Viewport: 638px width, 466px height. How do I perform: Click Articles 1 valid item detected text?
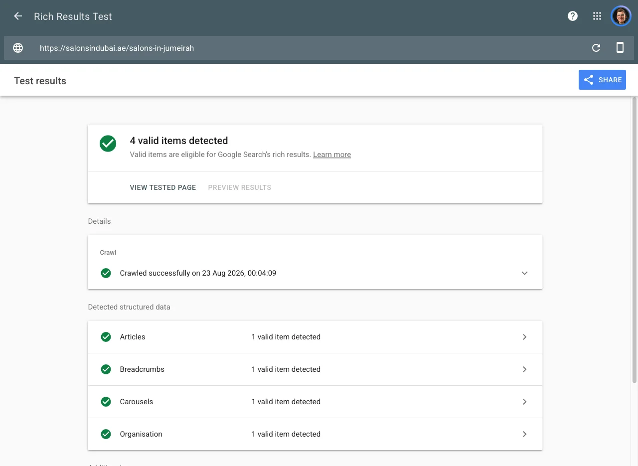point(286,337)
